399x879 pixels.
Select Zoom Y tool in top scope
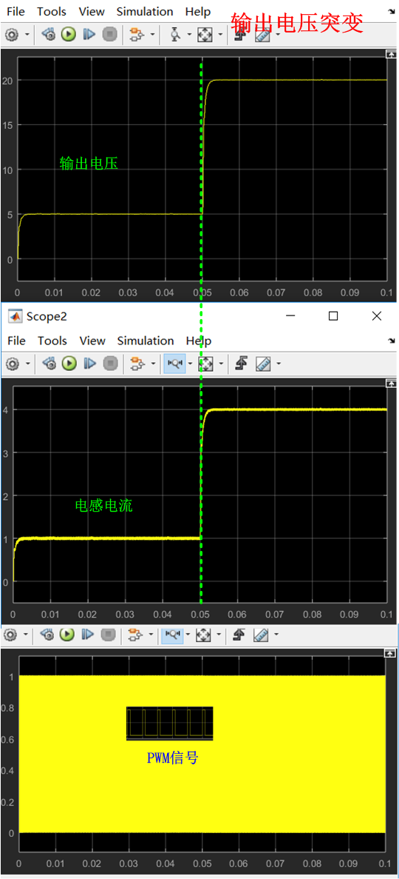pos(175,36)
